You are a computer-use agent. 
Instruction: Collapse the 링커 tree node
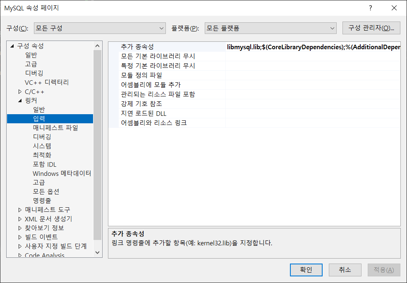20,101
